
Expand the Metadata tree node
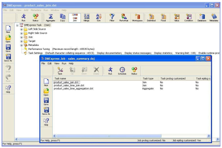pyautogui.click(x=21, y=45)
